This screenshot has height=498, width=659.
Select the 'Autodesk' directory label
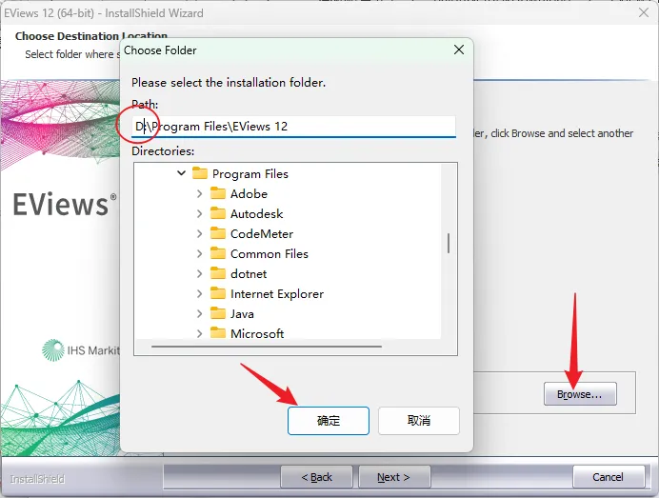pyautogui.click(x=256, y=214)
